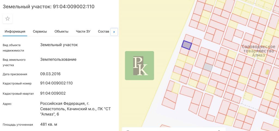Click the Кадастровый номер field value
This screenshot has width=279, height=131.
coord(56,83)
